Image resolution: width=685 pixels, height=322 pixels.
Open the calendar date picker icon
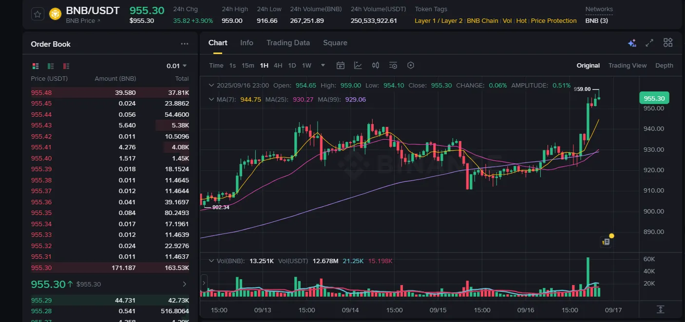[341, 65]
